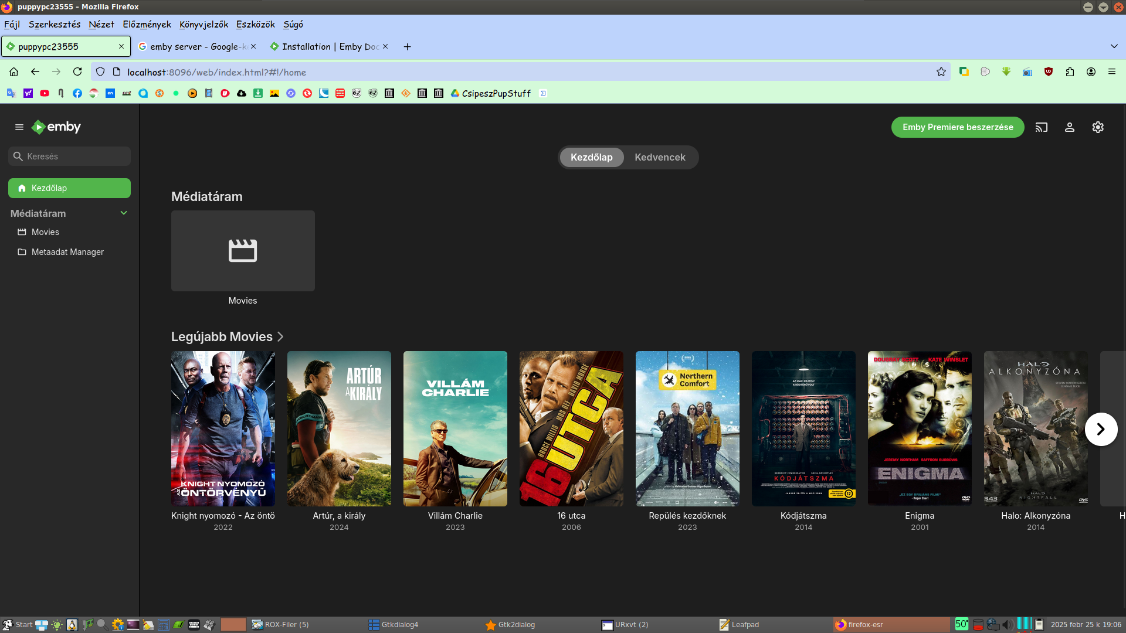
Task: Open the Előzmények menu
Action: (147, 25)
